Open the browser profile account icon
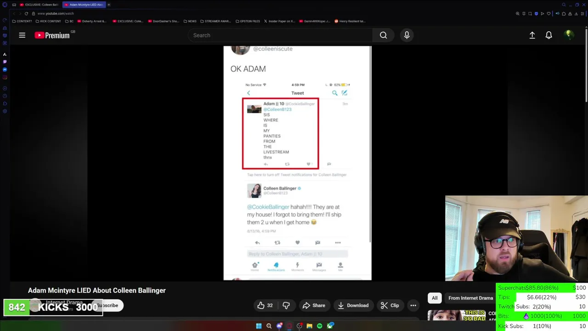Viewport: 588px width, 331px height. click(x=570, y=14)
